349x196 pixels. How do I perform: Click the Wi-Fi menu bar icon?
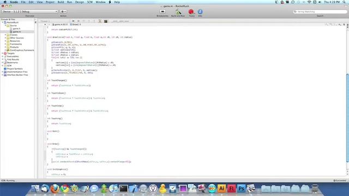[x=309, y=2]
